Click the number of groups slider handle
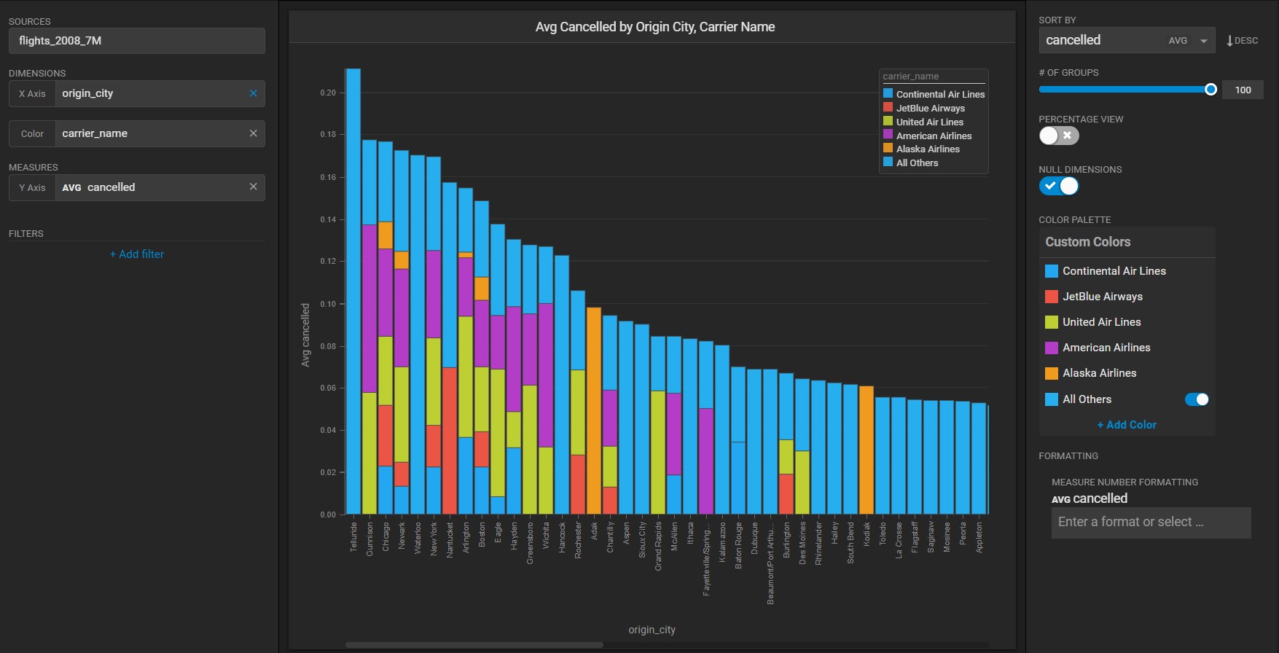Screen dimensions: 1279x653 pos(1210,90)
